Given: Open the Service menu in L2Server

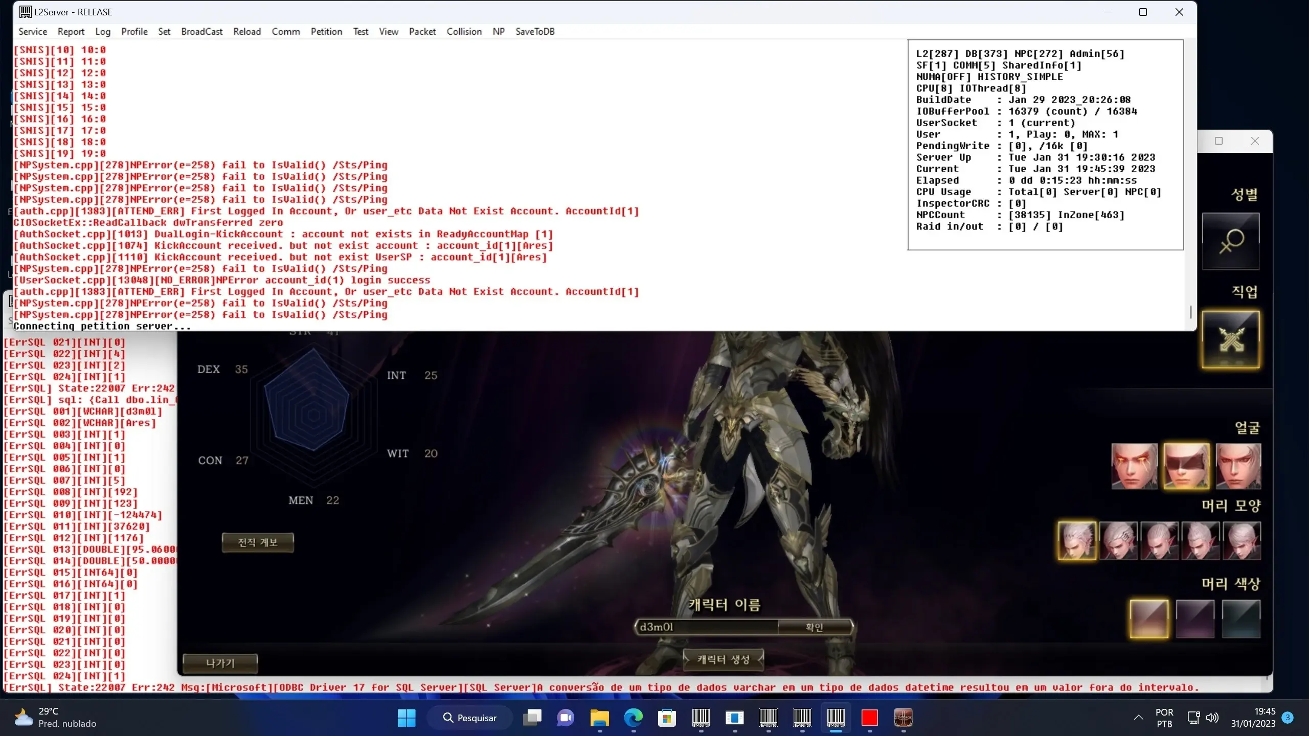Looking at the screenshot, I should coord(33,32).
